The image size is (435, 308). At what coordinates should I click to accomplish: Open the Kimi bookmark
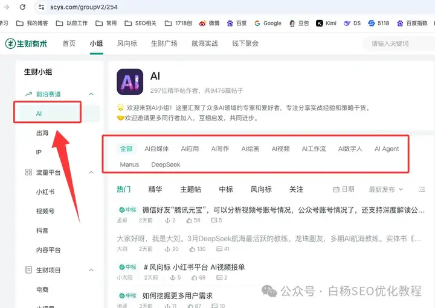click(x=326, y=24)
